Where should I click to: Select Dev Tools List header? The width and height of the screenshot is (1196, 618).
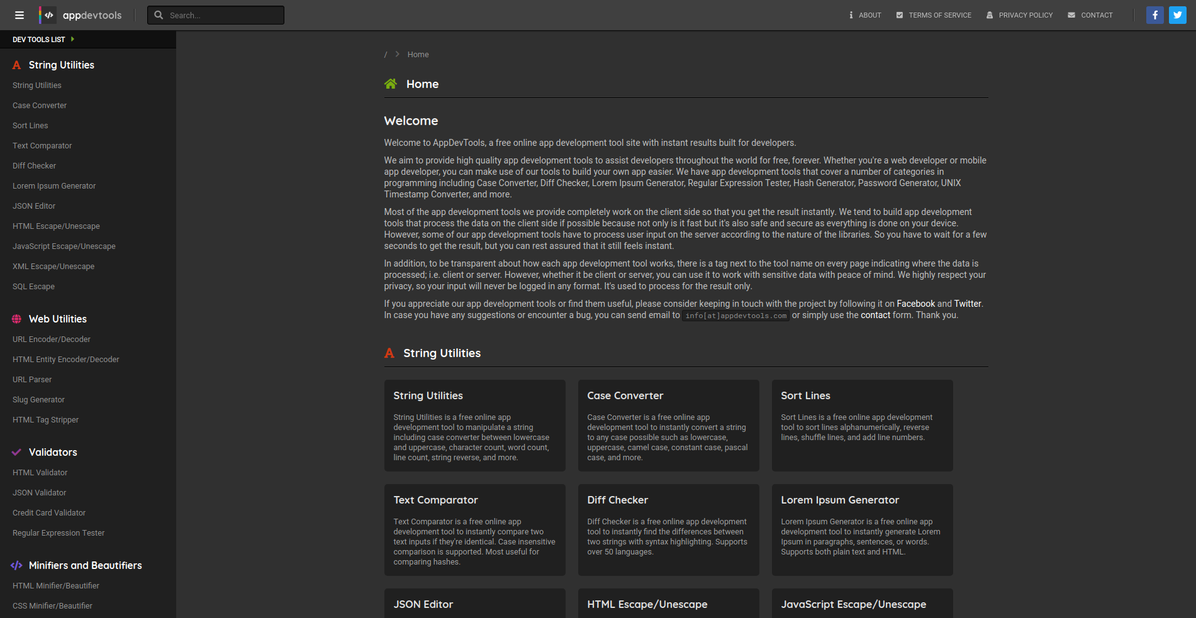(39, 40)
